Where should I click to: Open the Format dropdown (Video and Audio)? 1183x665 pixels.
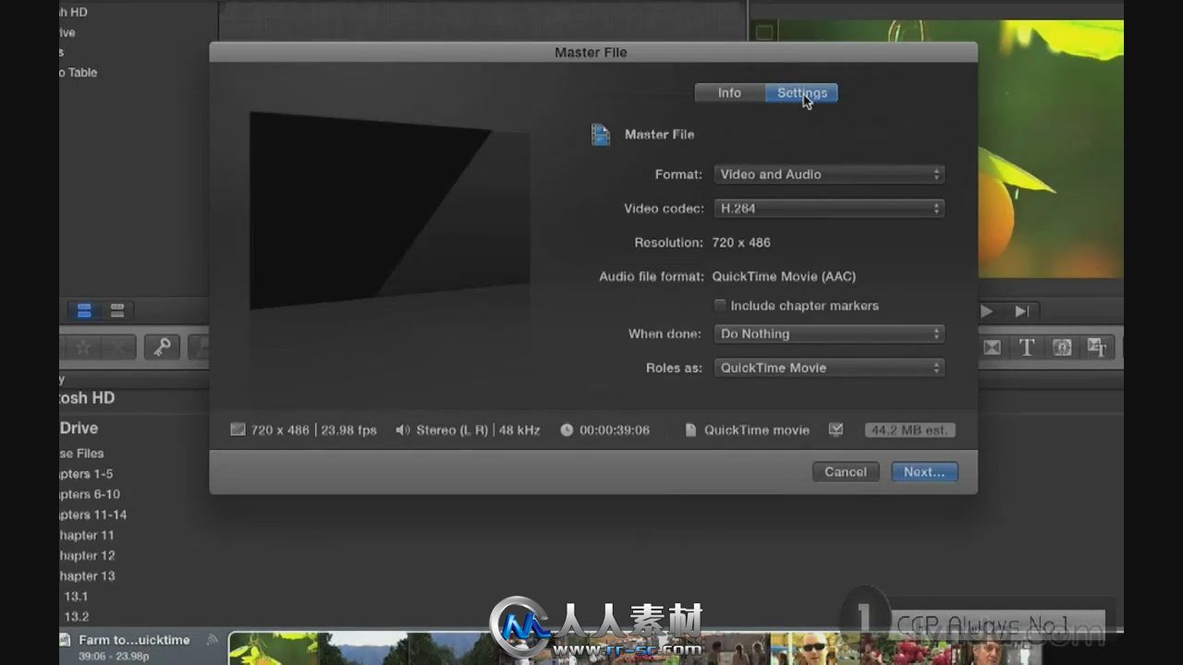click(x=829, y=174)
